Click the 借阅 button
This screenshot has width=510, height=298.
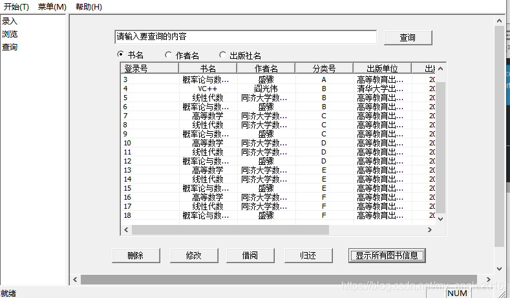tap(250, 256)
